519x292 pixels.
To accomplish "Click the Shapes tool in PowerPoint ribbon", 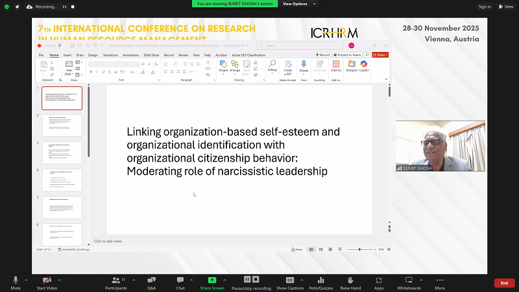I will point(223,66).
